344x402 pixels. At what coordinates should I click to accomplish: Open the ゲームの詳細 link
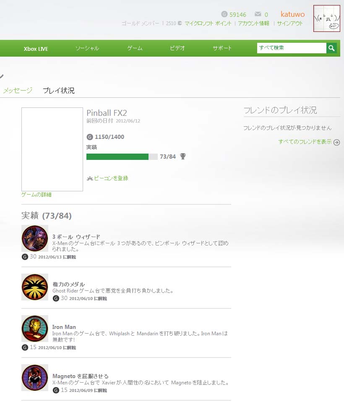[36, 195]
